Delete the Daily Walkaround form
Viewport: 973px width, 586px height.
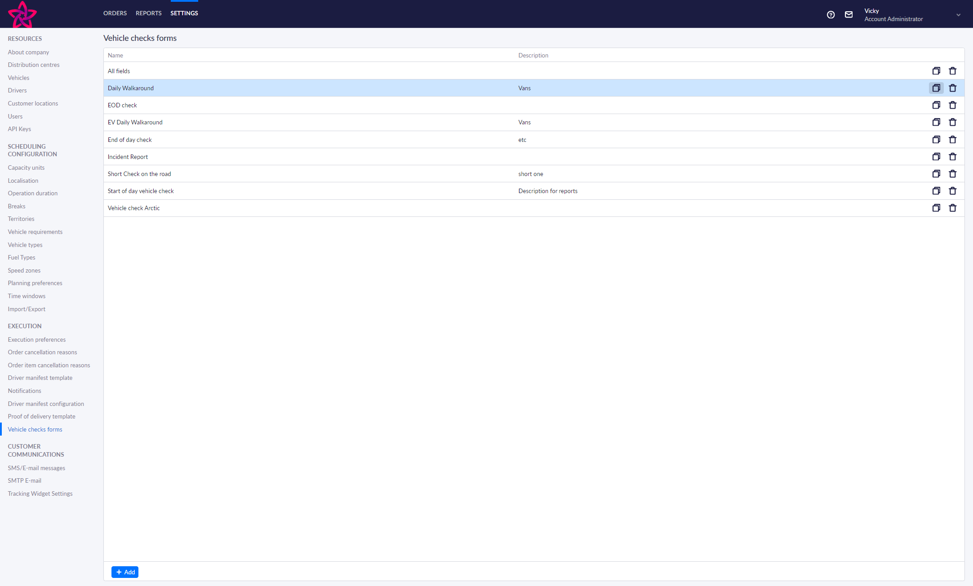[952, 88]
